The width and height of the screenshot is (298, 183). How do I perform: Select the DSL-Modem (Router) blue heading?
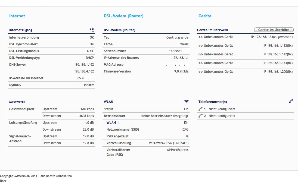tap(123, 16)
